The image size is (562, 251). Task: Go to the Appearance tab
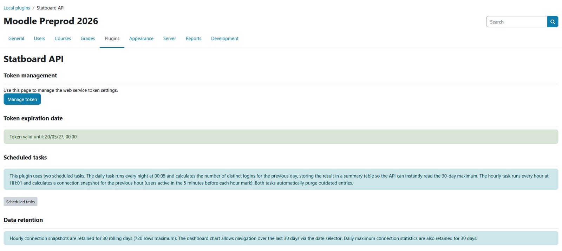141,39
